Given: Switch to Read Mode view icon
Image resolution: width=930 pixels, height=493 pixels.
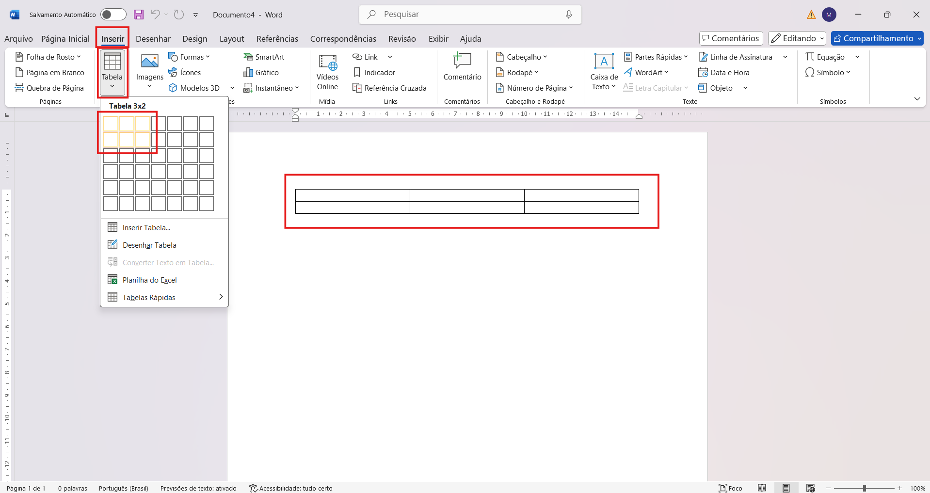Looking at the screenshot, I should [x=762, y=488].
